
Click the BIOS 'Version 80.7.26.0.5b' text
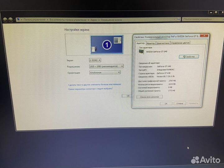(166, 77)
